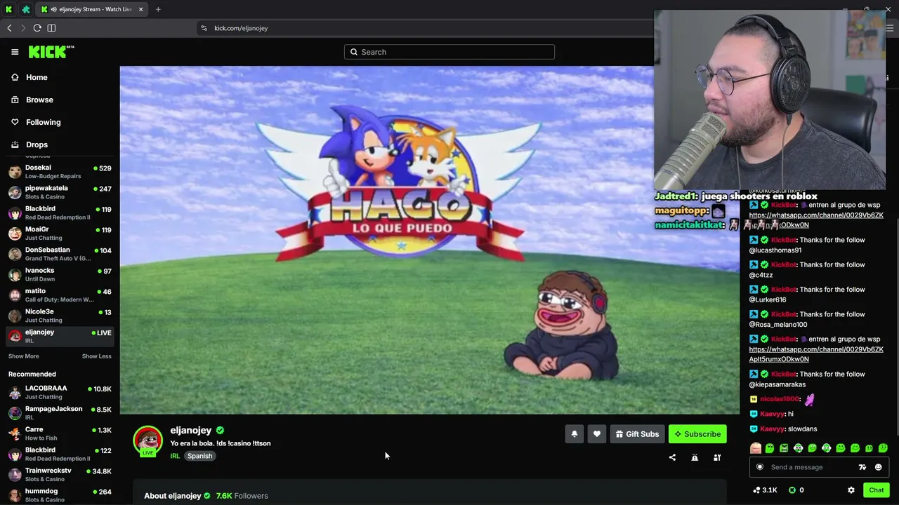Open DonSebastian channel in sidebar
Screen dimensions: 899x505
59,254
